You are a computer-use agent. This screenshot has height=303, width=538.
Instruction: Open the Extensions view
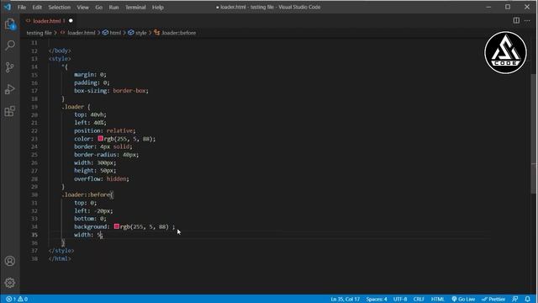pos(10,111)
